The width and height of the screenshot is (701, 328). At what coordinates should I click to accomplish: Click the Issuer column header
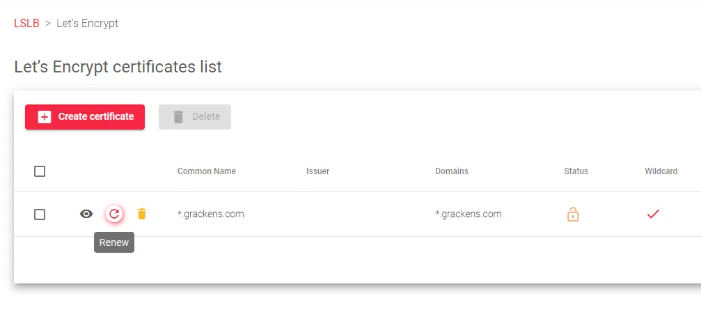pyautogui.click(x=317, y=171)
